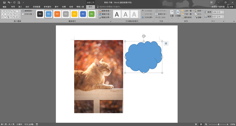Click the Share (共用) button
The height and width of the screenshot is (126, 236).
(x=230, y=6)
